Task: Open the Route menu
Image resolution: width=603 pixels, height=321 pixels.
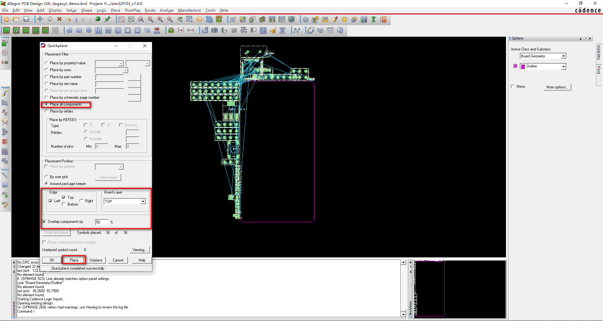Action: coord(150,10)
